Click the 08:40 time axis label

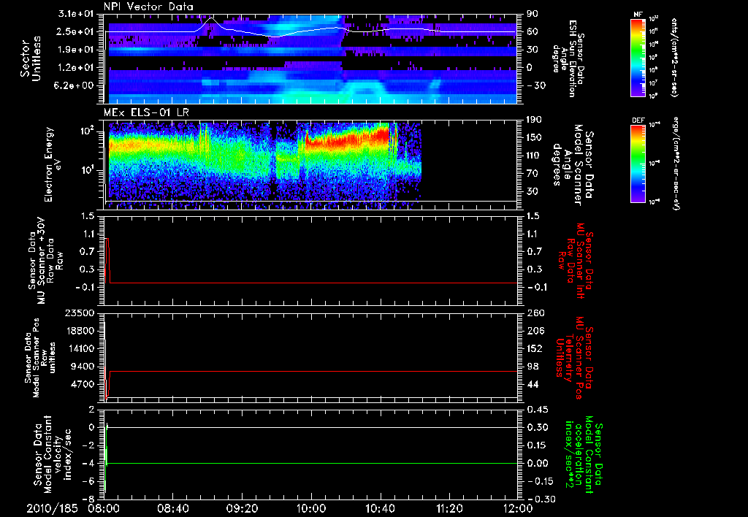tap(172, 508)
